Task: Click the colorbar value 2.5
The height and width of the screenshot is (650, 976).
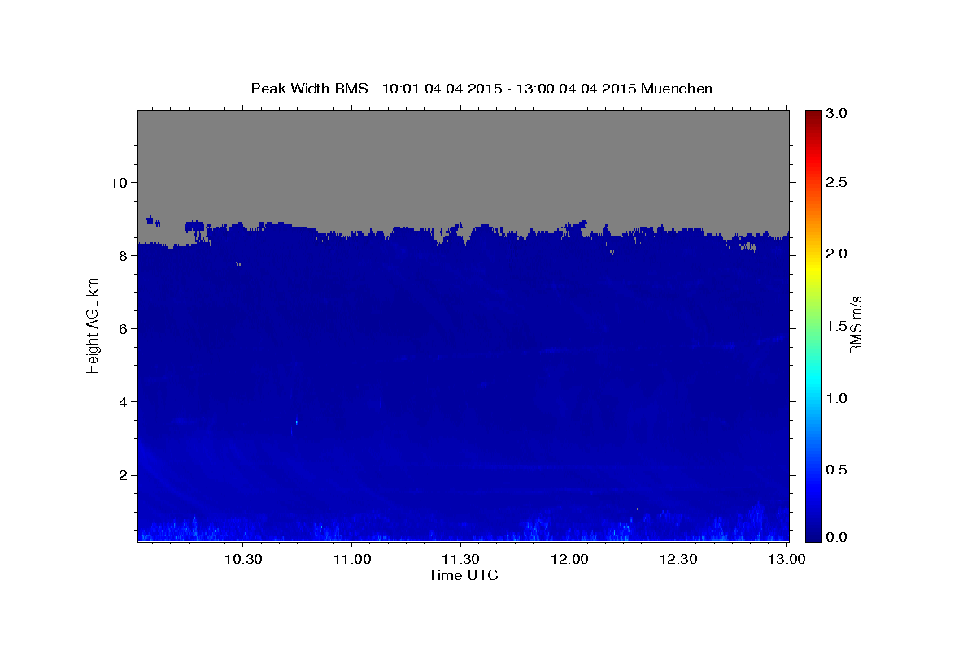Action: point(838,183)
